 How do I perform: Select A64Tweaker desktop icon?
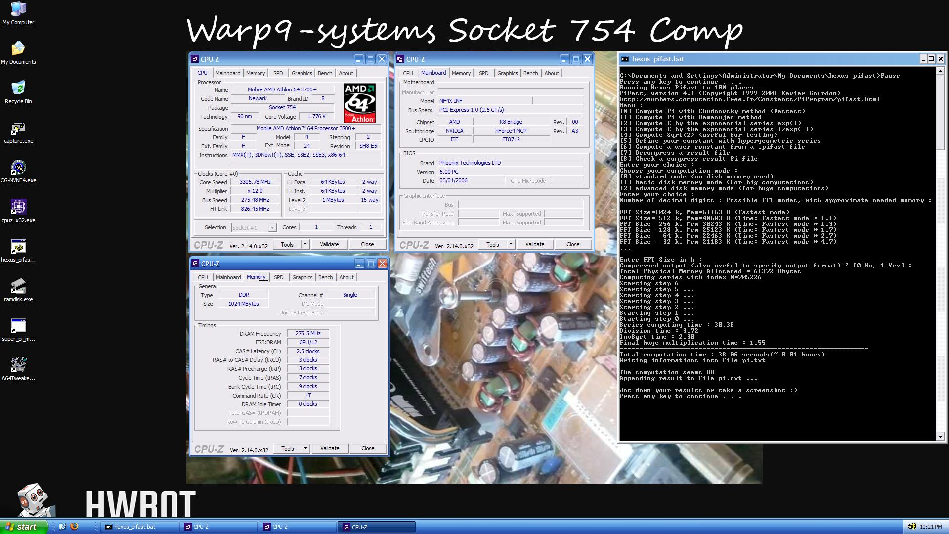(18, 369)
